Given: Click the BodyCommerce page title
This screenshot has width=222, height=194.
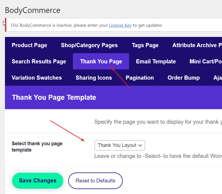Looking at the screenshot, I should [x=32, y=10].
